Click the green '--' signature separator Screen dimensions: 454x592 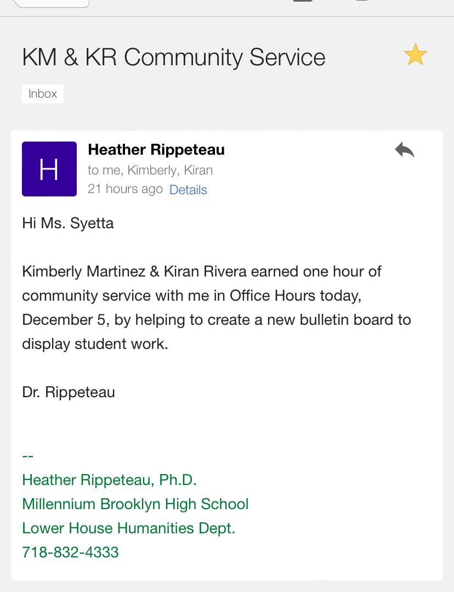(28, 456)
